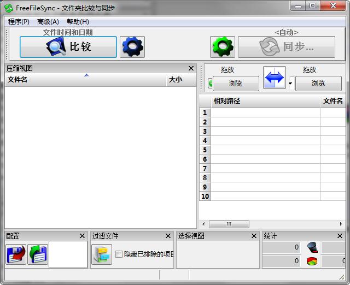Open synchronization settings green gear

click(223, 47)
